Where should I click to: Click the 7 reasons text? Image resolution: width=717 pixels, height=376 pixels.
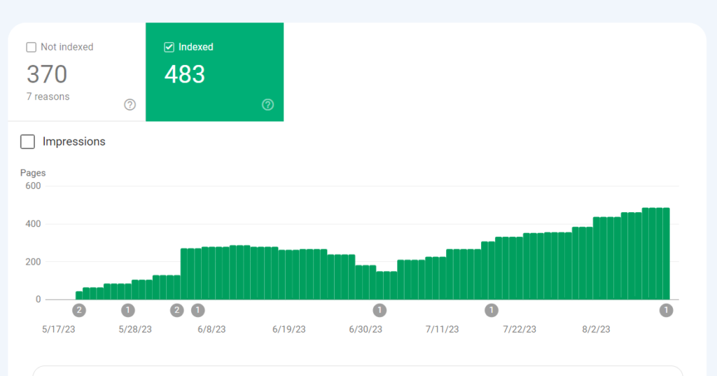click(x=48, y=97)
